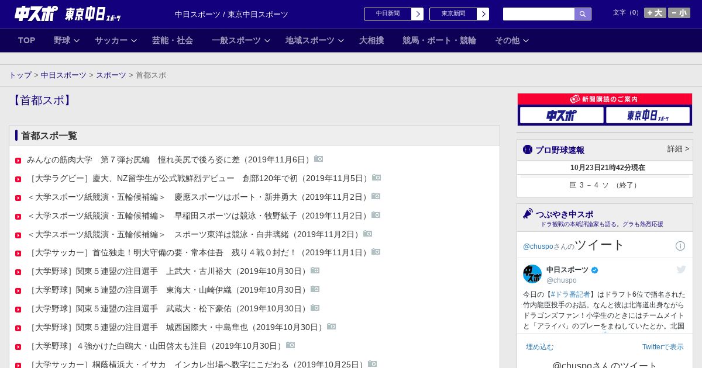Screen dimensions: 702x368
Task: Click the Twitter bird icon in the tweet
Action: 681,269
